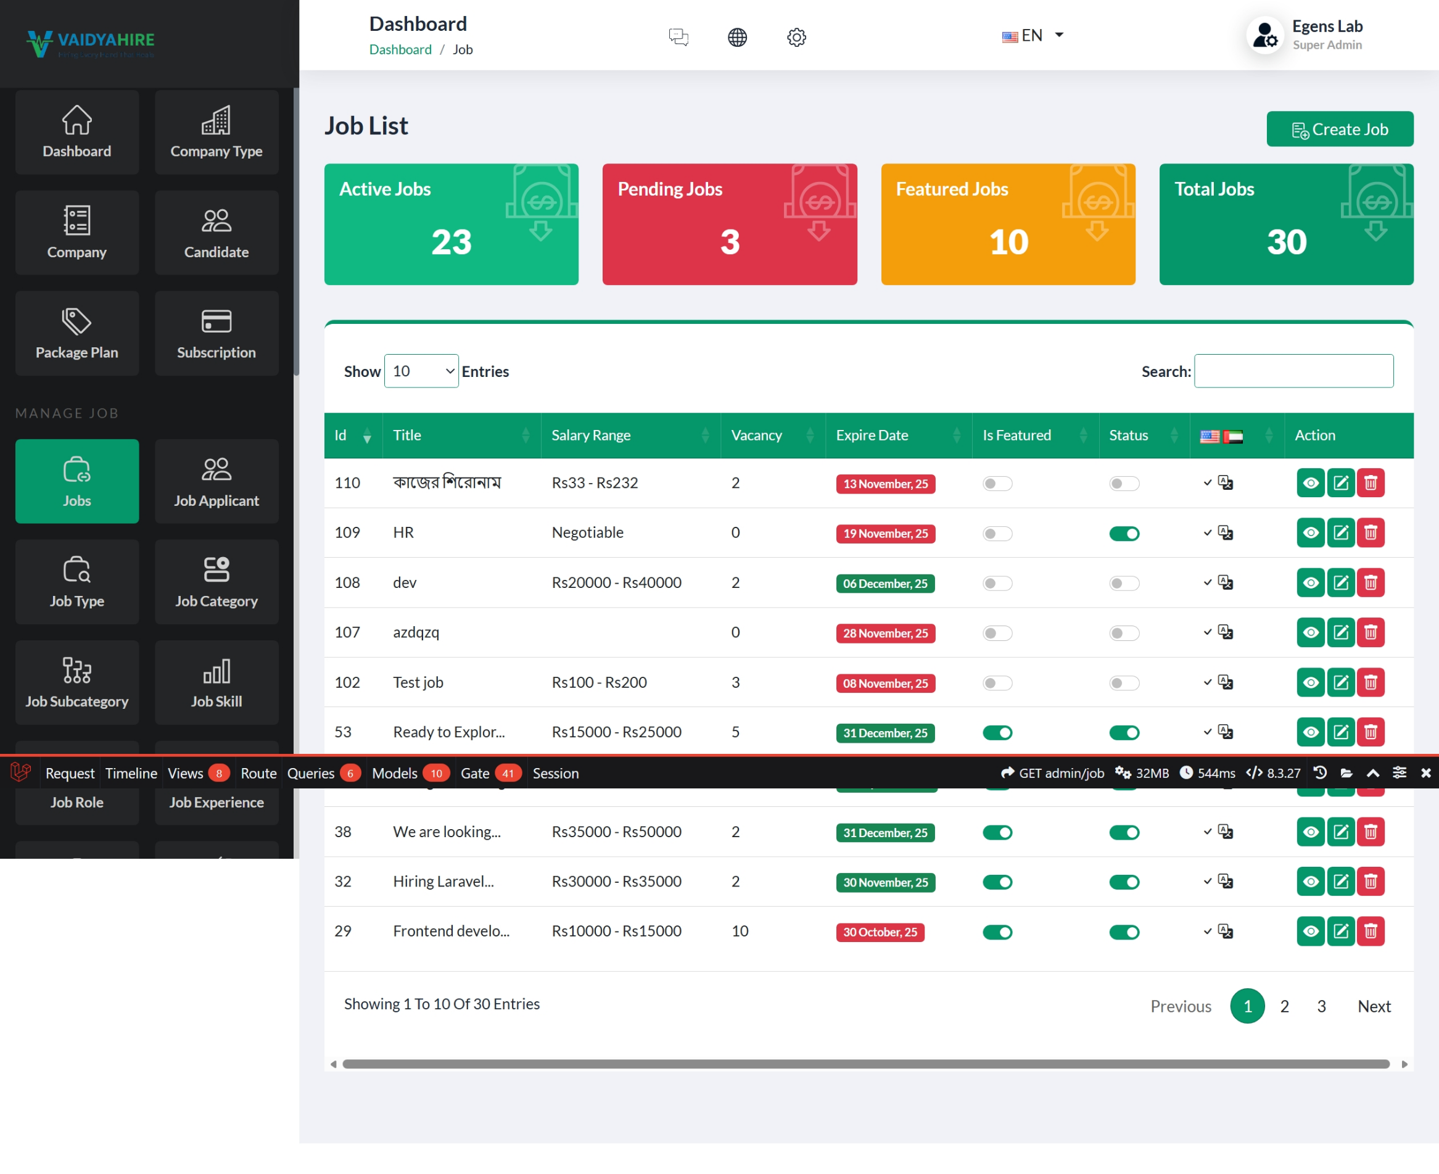
Task: Click the globe icon in header
Action: [x=737, y=36]
